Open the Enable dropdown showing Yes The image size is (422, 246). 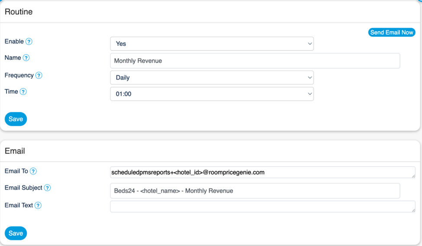212,44
